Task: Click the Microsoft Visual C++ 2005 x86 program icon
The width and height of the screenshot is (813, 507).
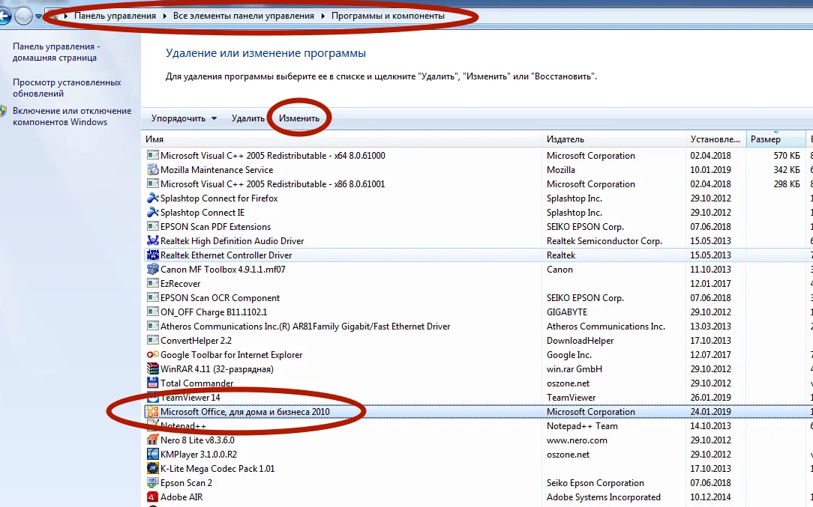Action: coord(152,183)
